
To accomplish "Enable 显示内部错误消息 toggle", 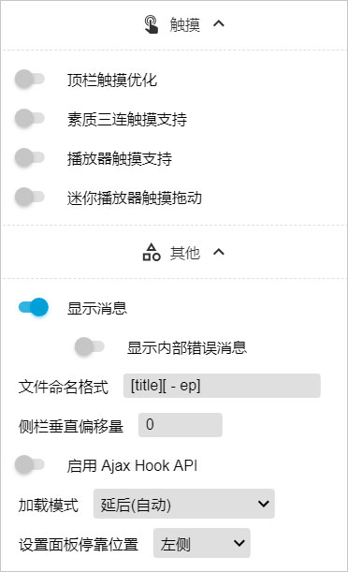I will (90, 347).
